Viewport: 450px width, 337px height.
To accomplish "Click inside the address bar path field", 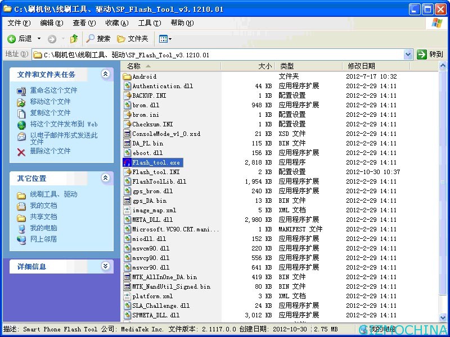I will (x=218, y=54).
